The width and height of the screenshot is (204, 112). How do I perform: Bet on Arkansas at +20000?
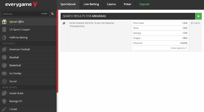click(x=160, y=43)
